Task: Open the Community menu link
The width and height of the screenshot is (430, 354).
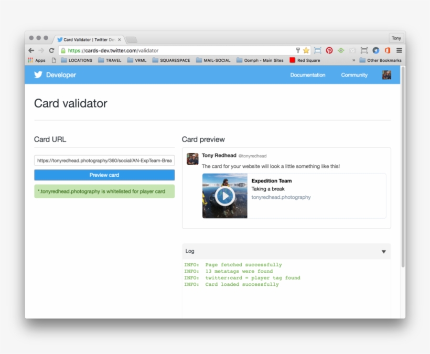Action: [354, 75]
